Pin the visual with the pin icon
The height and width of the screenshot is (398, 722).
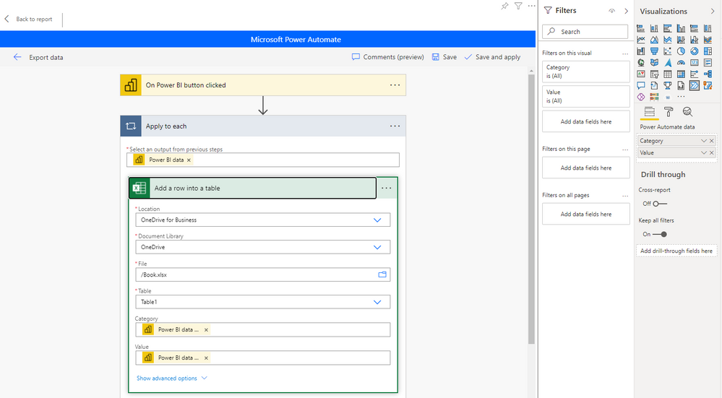coord(504,6)
